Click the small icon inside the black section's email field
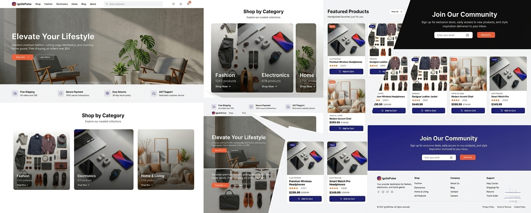This screenshot has width=531, height=213. [468, 35]
